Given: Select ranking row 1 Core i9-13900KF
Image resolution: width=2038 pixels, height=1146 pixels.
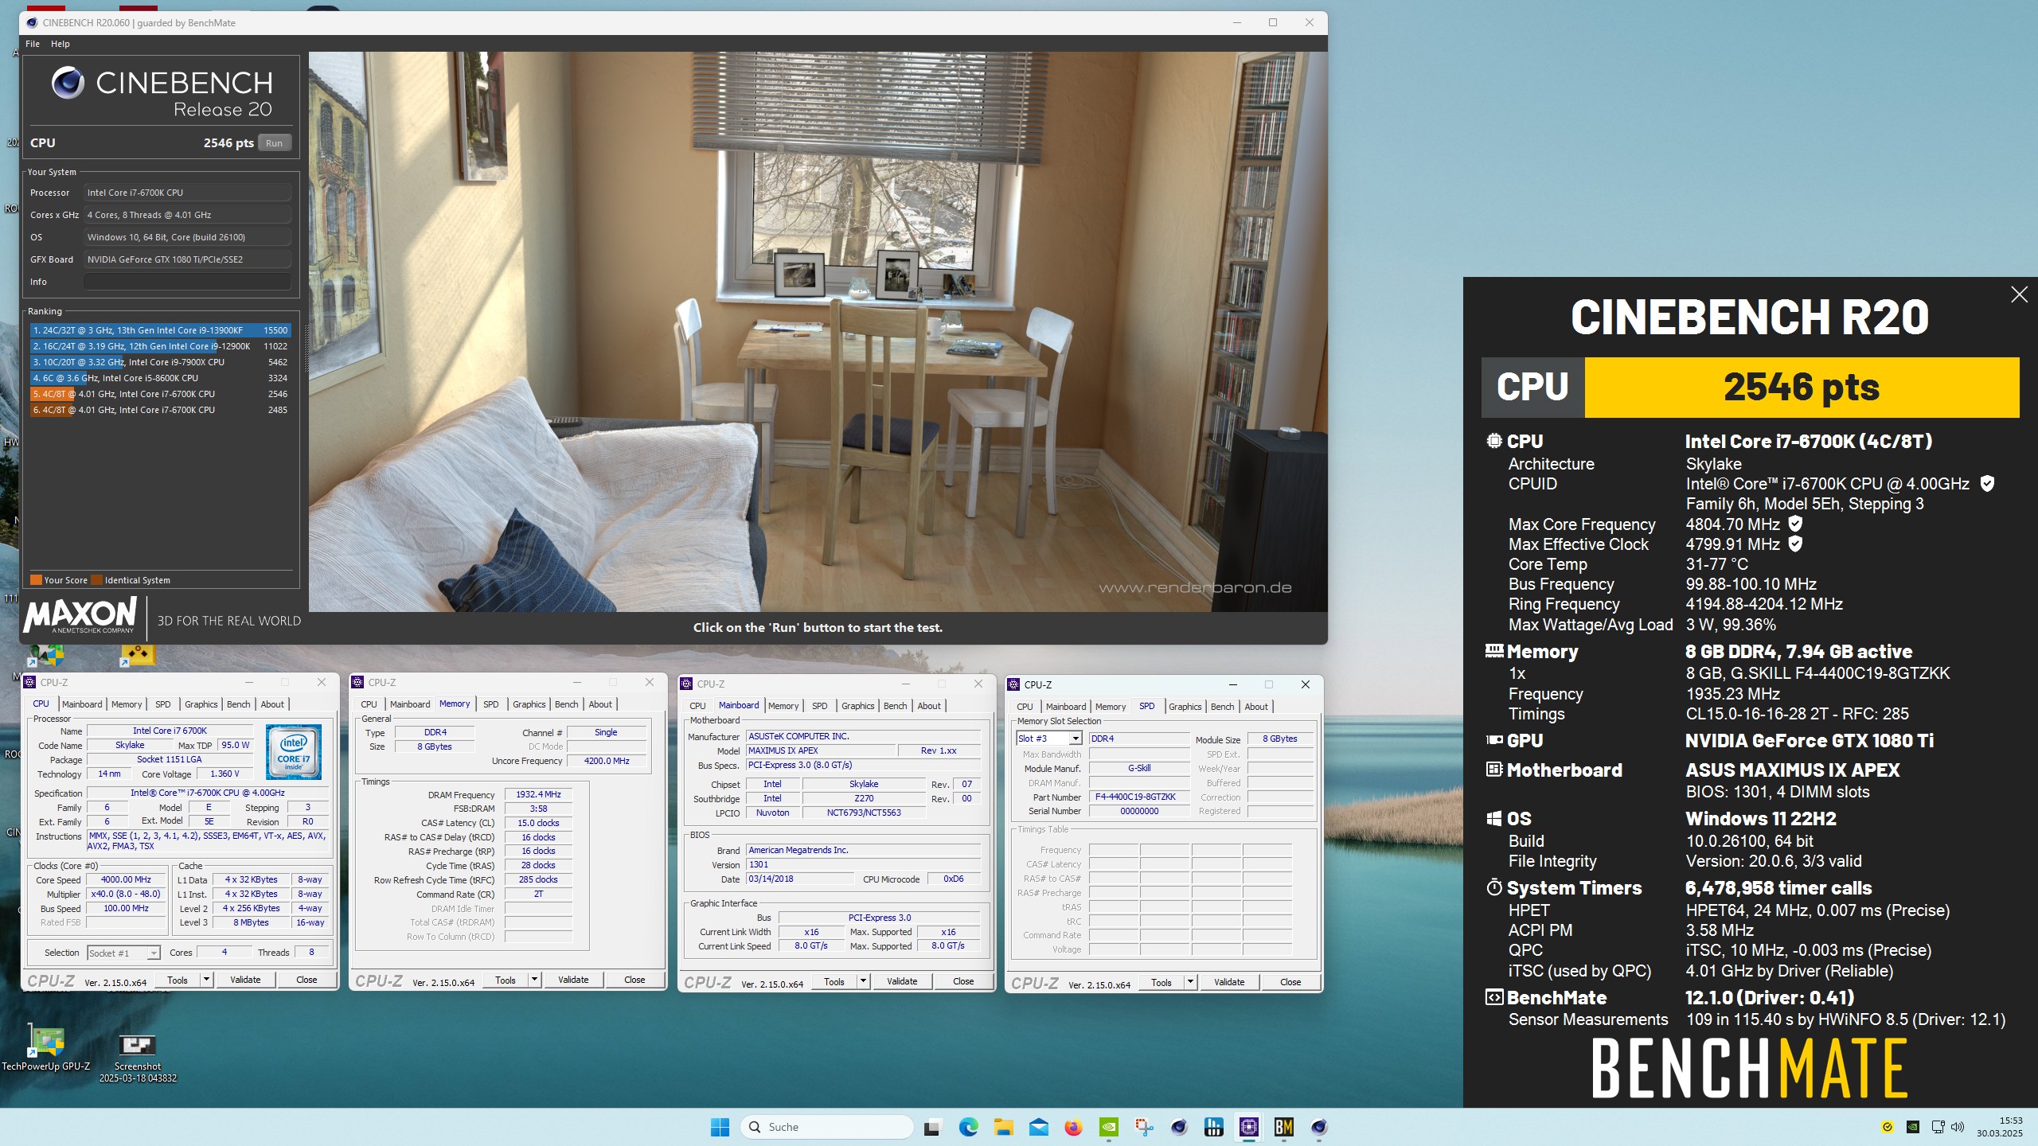Looking at the screenshot, I should pos(160,330).
